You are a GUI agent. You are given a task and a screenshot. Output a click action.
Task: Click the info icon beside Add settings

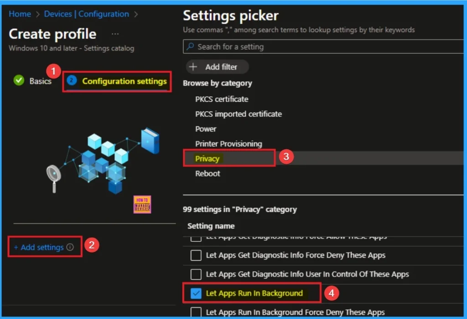70,247
